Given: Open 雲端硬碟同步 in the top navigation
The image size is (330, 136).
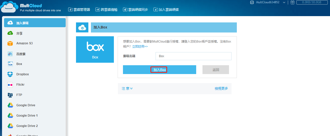Looking at the screenshot, I should click(135, 10).
